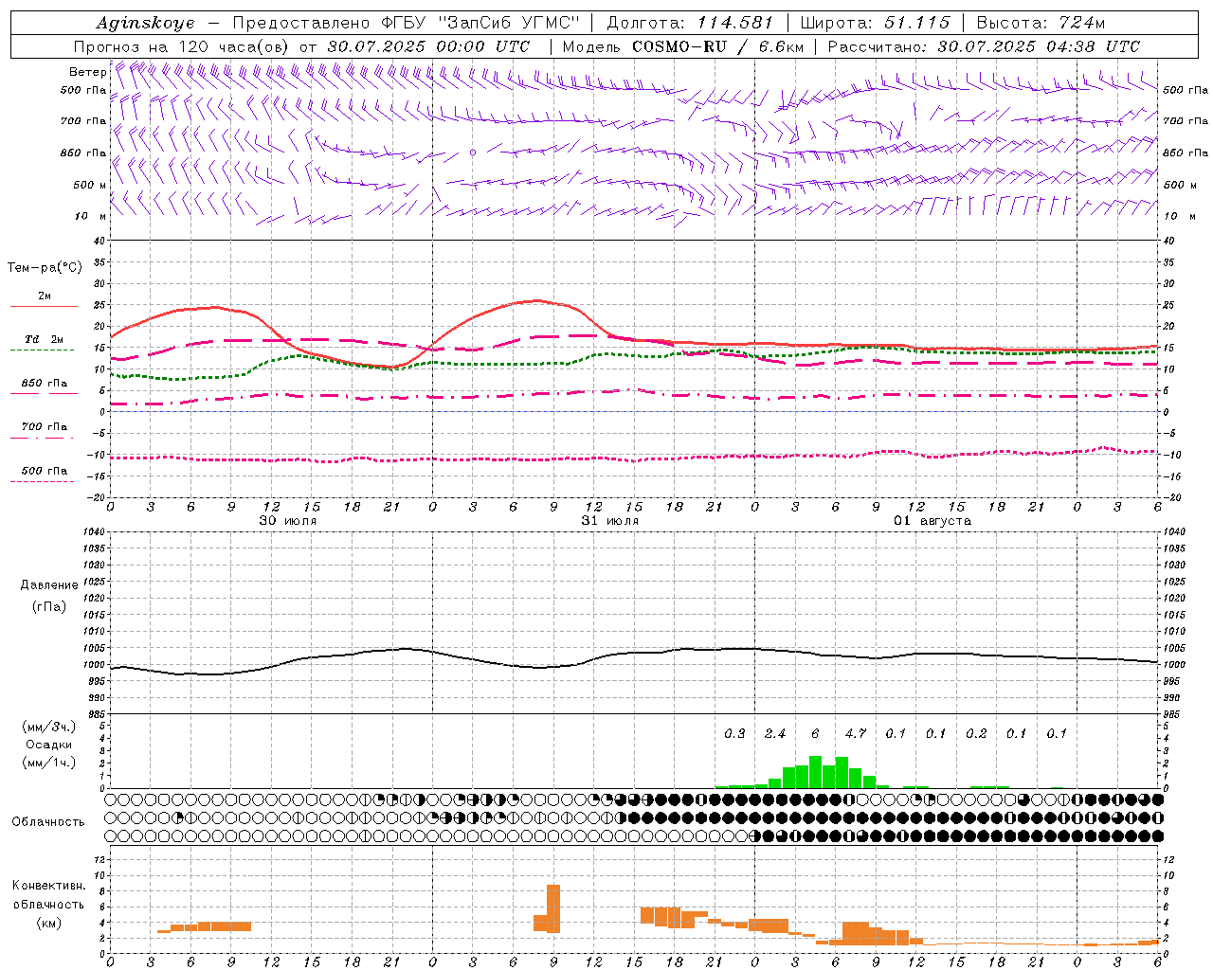Image resolution: width=1213 pixels, height=970 pixels.
Task: Click the "Облачность" cloudiness label
Action: pyautogui.click(x=48, y=822)
